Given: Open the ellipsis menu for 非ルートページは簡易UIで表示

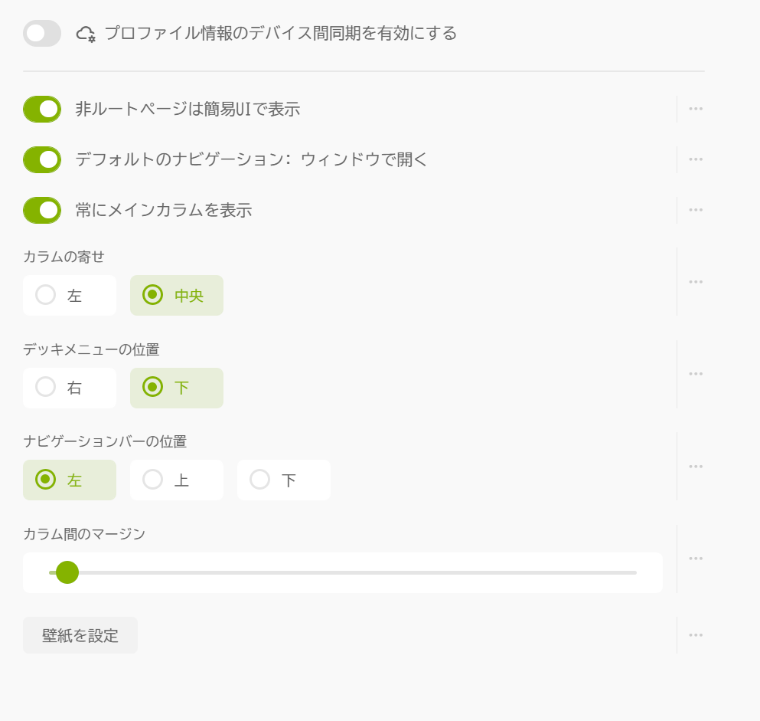Looking at the screenshot, I should tap(696, 108).
